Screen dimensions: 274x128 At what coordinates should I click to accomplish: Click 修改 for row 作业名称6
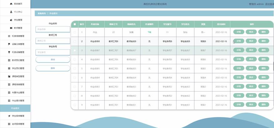click(x=251, y=59)
